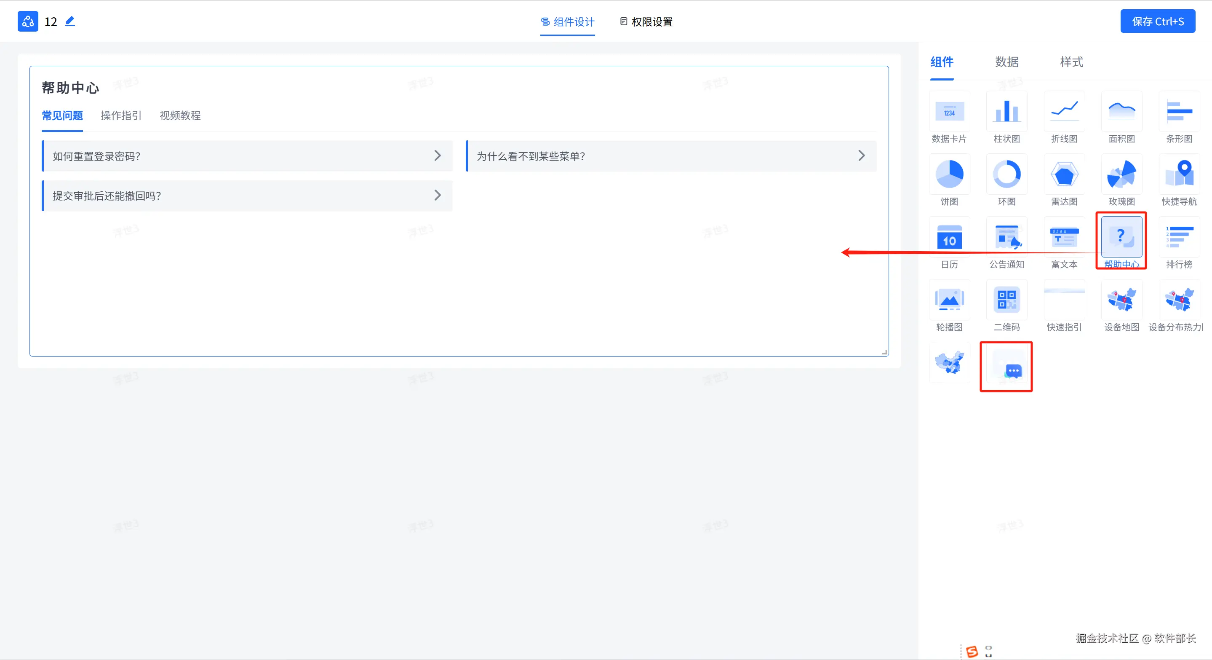Viewport: 1212px width, 660px height.
Task: Open the 权限设置 tab
Action: pyautogui.click(x=646, y=21)
